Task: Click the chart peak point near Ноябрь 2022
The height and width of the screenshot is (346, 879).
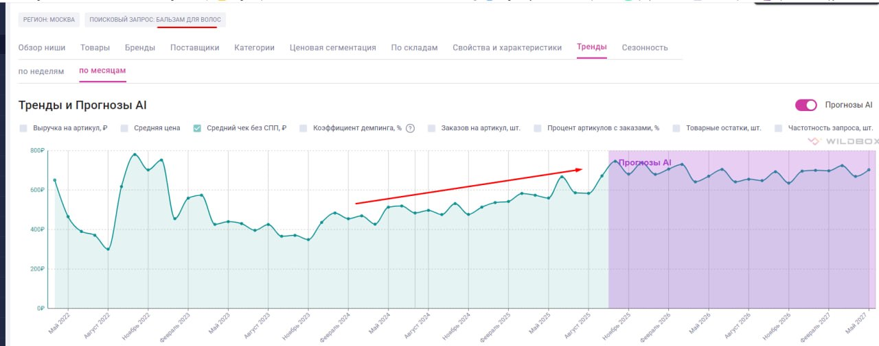Action: (135, 154)
